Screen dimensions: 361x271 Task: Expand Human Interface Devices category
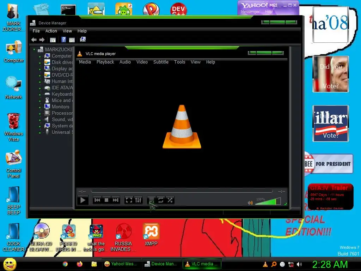point(40,82)
